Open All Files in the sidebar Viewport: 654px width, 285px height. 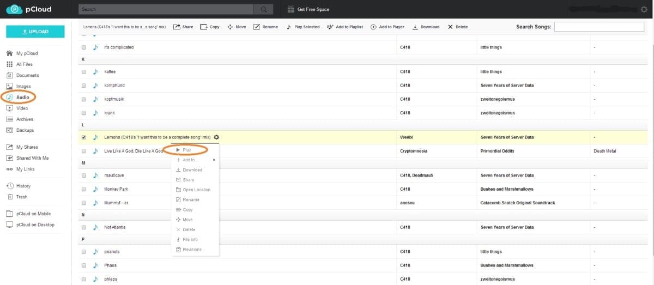[20, 64]
